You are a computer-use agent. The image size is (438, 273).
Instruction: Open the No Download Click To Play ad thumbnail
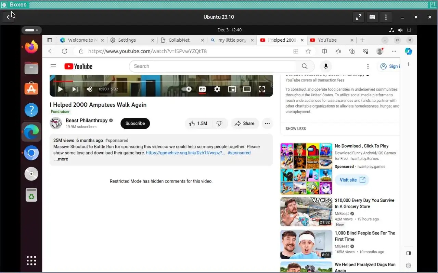(306, 169)
